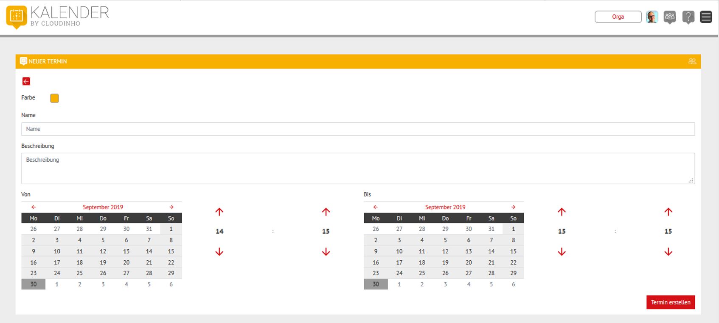This screenshot has height=323, width=719.
Task: Go to next month in Bis calendar
Action: [513, 207]
